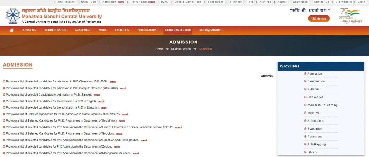Click circle icon before Examination quick link
The height and width of the screenshot is (157, 369).
click(x=305, y=81)
